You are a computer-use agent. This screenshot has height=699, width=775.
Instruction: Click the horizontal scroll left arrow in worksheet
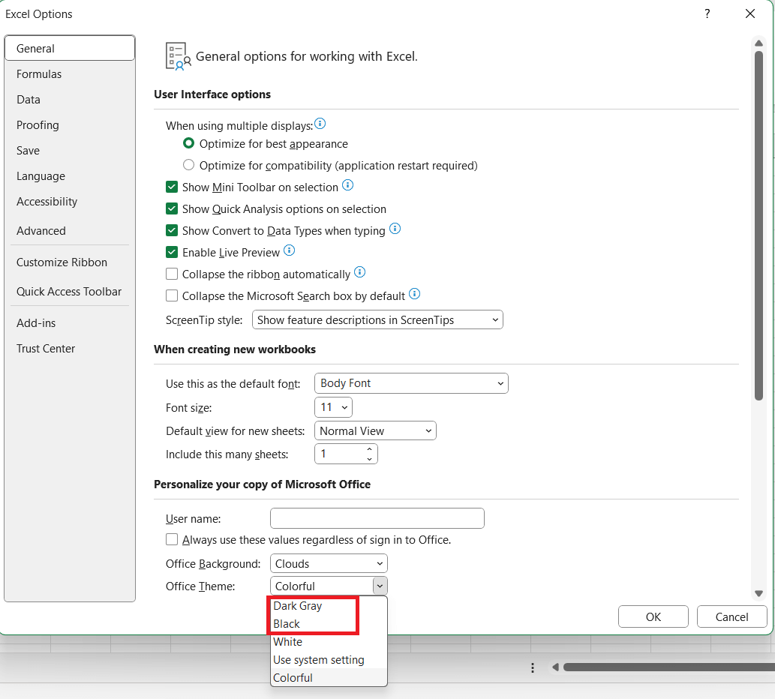555,667
